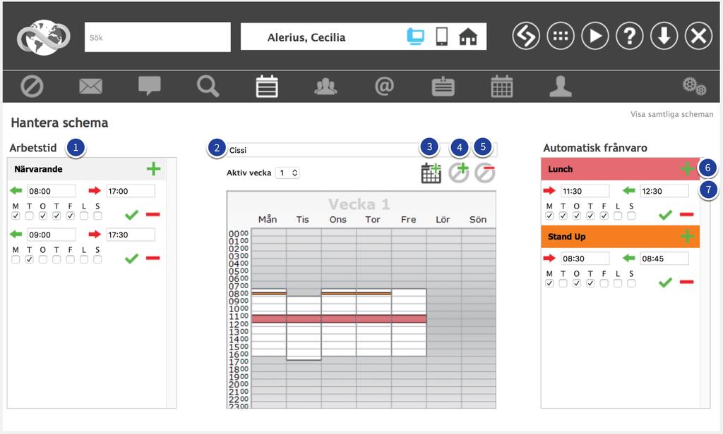Toggle Tuesday checkbox for 09:00 working time

[x=29, y=259]
